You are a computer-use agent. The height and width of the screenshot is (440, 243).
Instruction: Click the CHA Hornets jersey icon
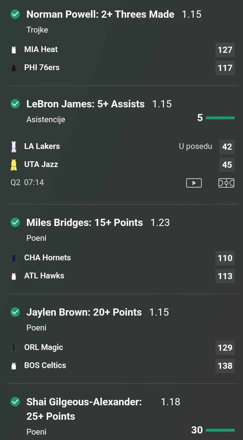[14, 258]
